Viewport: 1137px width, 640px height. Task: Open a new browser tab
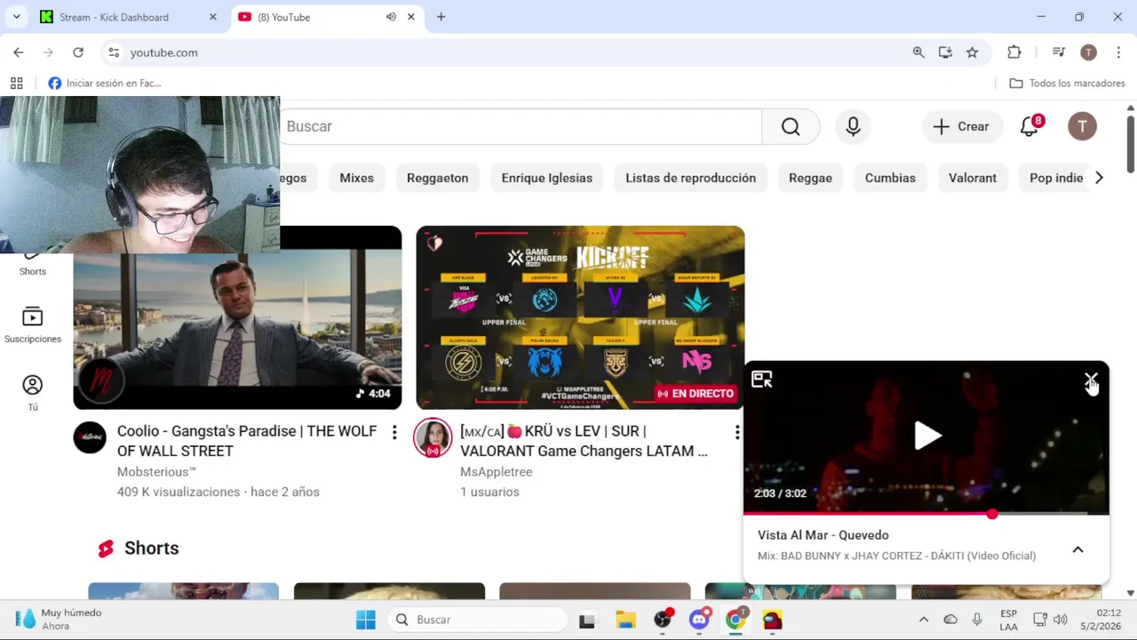pyautogui.click(x=441, y=17)
